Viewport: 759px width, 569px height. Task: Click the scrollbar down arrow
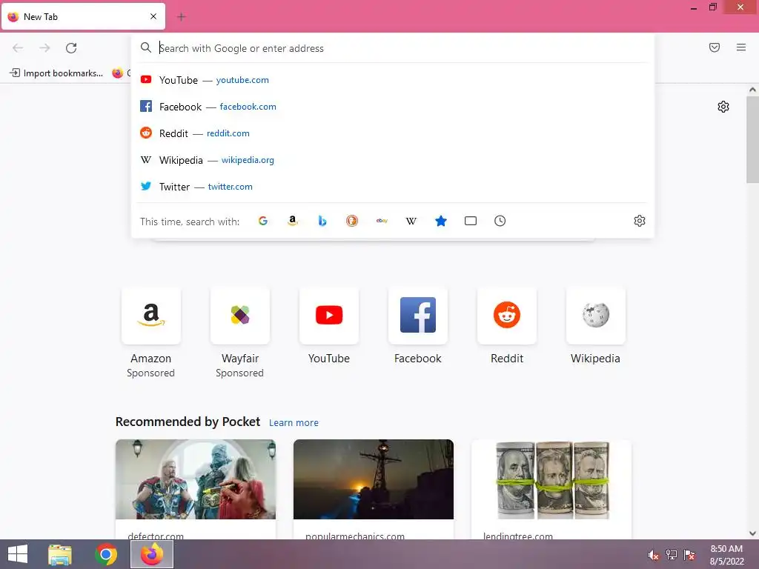[x=752, y=533]
